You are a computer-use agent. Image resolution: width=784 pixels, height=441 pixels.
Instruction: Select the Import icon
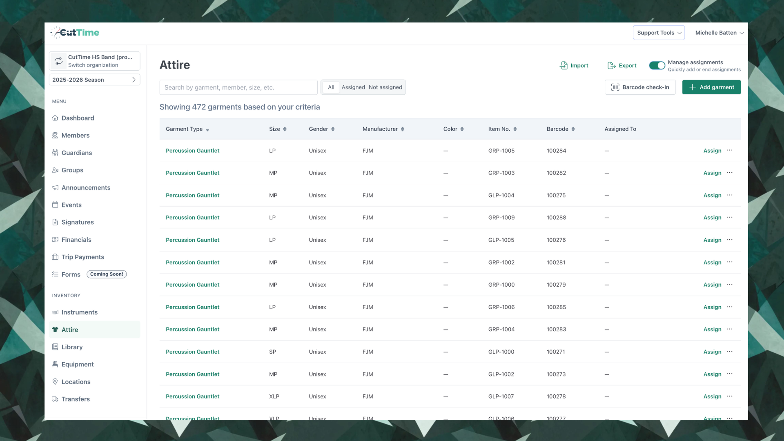pos(563,65)
